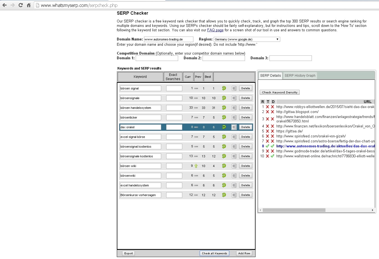Refresh rank for börsen signal keyword
379x259 pixels.
tap(224, 88)
